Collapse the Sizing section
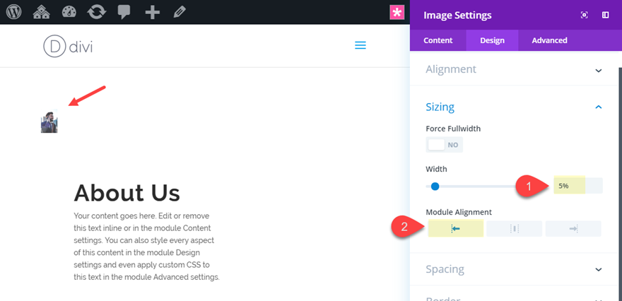Viewport: 622px width, 301px height. tap(599, 107)
